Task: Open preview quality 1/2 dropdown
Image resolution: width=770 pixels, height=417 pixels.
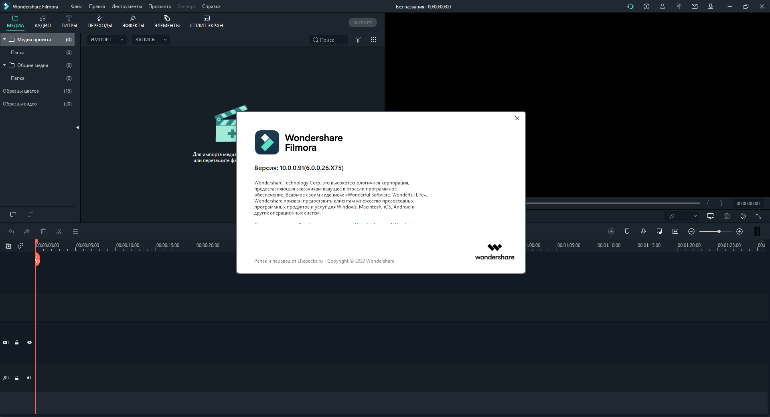Action: point(682,216)
